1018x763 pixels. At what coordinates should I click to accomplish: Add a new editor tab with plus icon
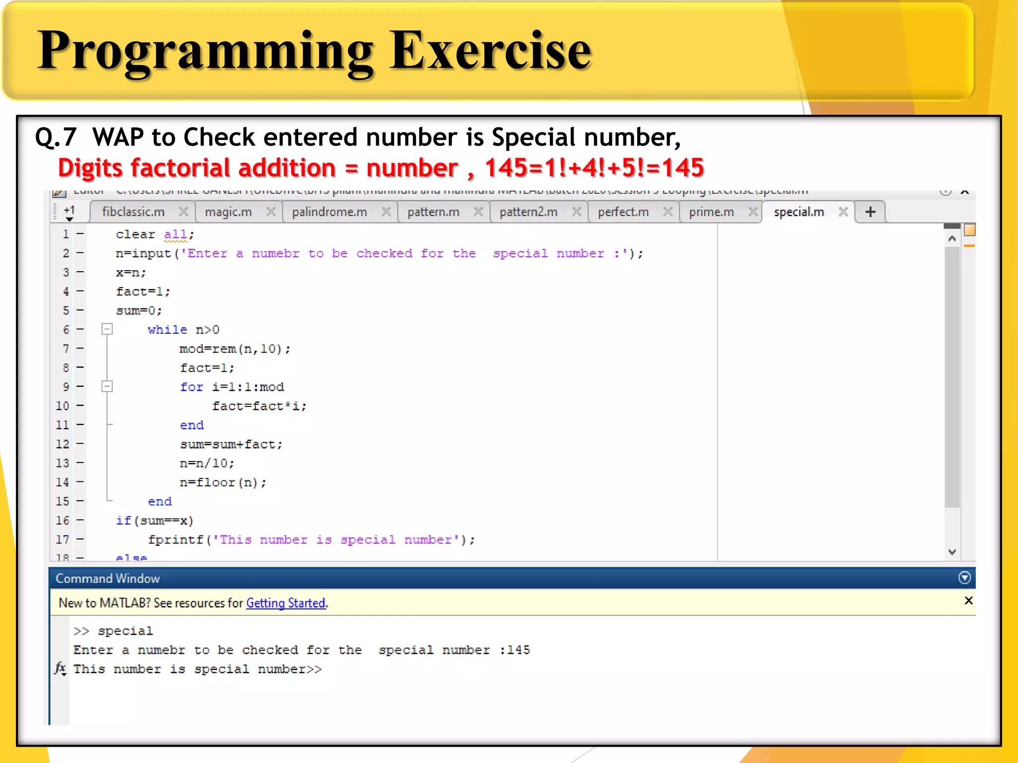pyautogui.click(x=870, y=212)
